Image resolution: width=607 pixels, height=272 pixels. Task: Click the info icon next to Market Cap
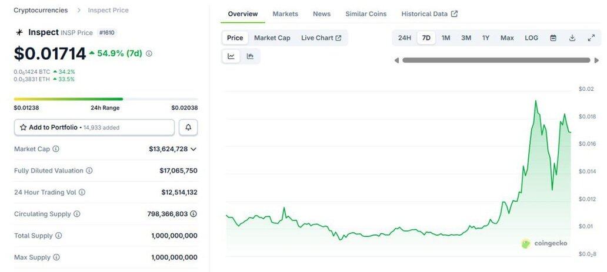[56, 149]
